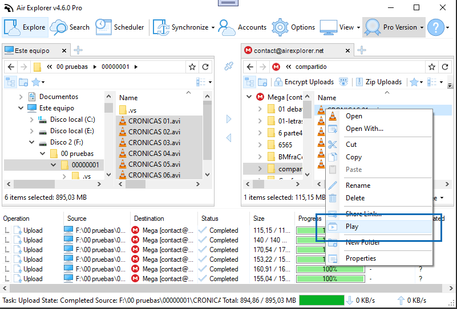Close the contact@airexplorer.net tab
The height and width of the screenshot is (309, 457).
(347, 51)
